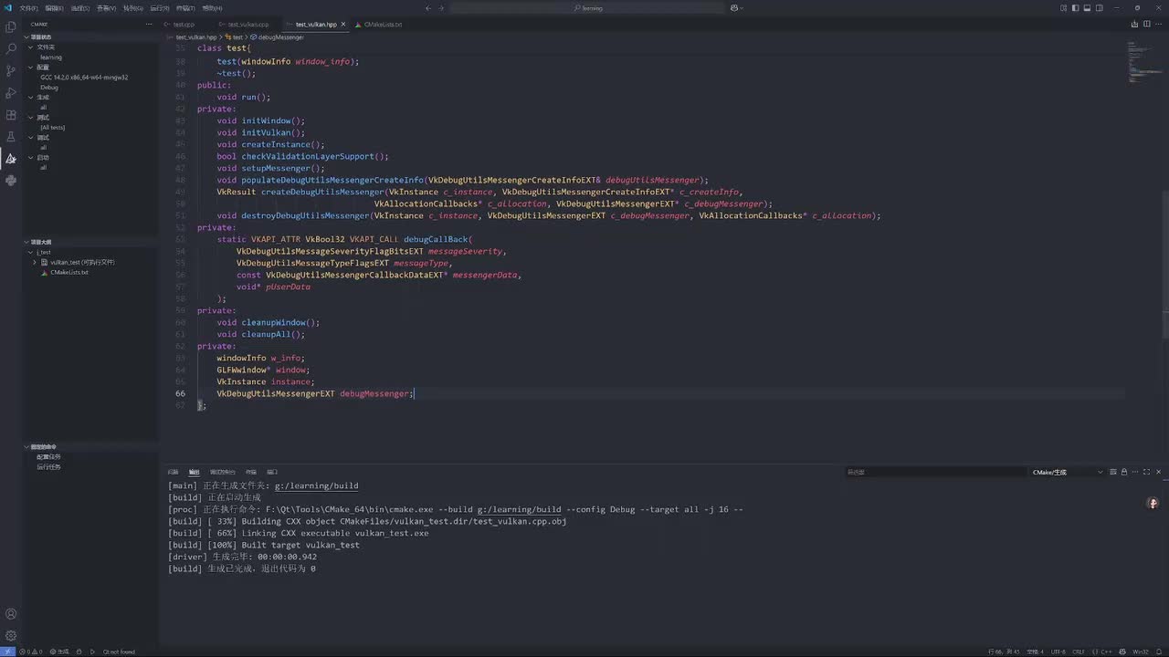Open the 终端(T) menu
1169x657 pixels.
tap(185, 8)
